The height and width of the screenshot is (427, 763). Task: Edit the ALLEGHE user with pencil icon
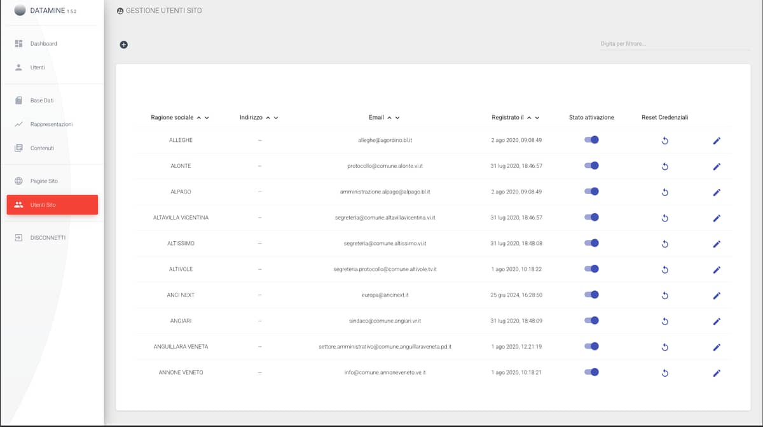(x=717, y=141)
